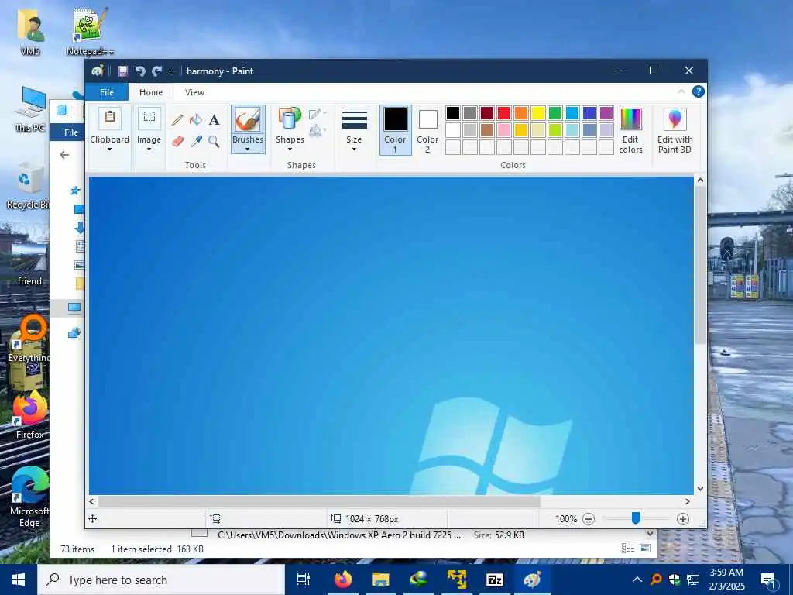Click the Select rectangle Image icon
The height and width of the screenshot is (595, 793).
[x=149, y=119]
